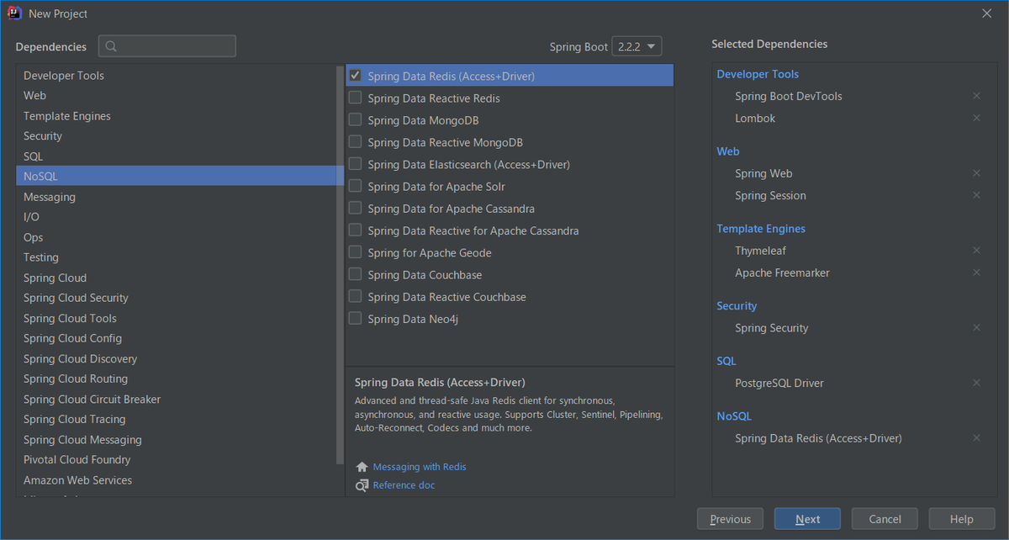Uncheck Spring Data Redis (Access+Driver)

pos(355,76)
